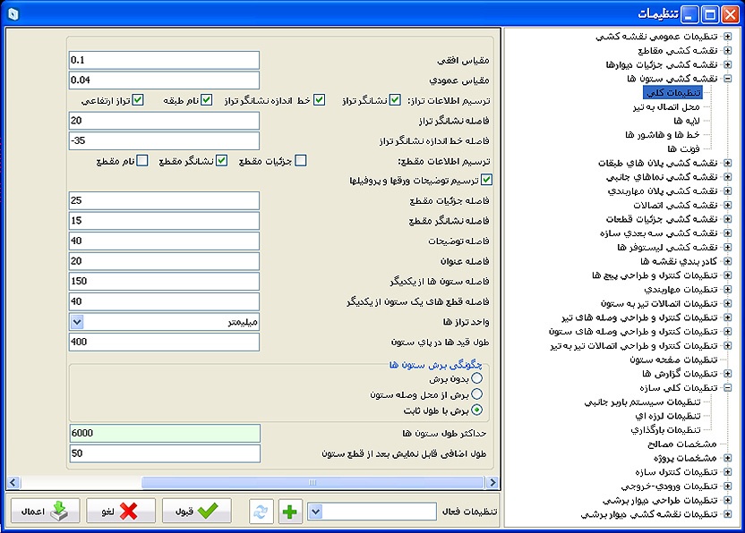Toggle the نام مقطع checkbox
The width and height of the screenshot is (745, 533).
point(141,161)
